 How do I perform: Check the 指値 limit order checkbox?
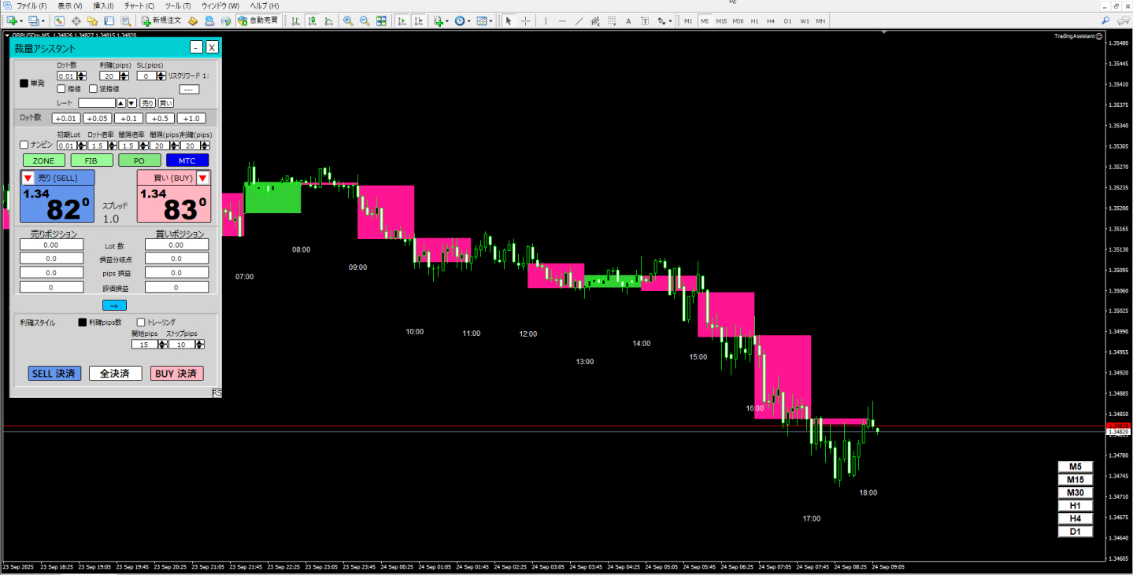tap(61, 89)
